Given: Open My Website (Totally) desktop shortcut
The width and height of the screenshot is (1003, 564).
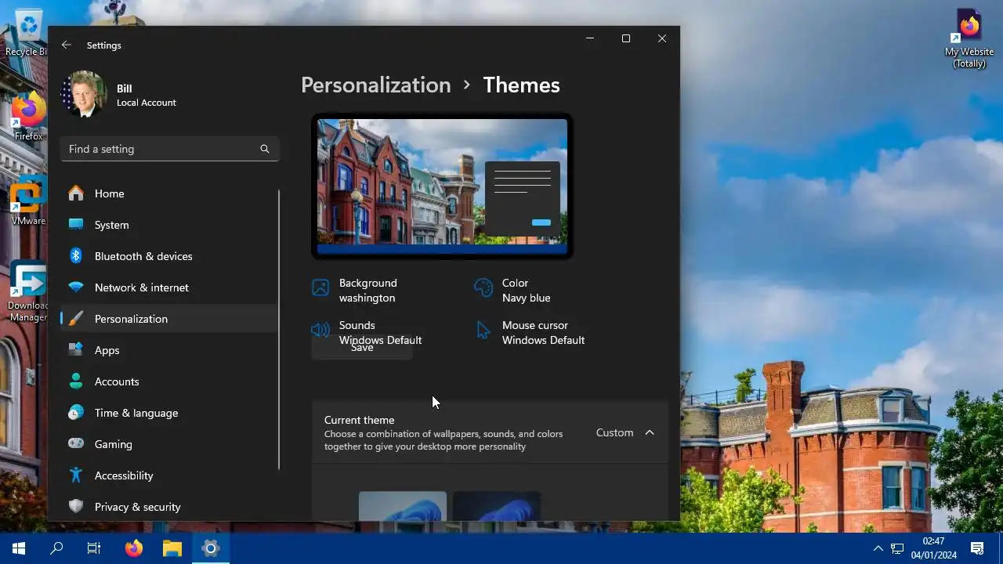Looking at the screenshot, I should click(x=969, y=39).
